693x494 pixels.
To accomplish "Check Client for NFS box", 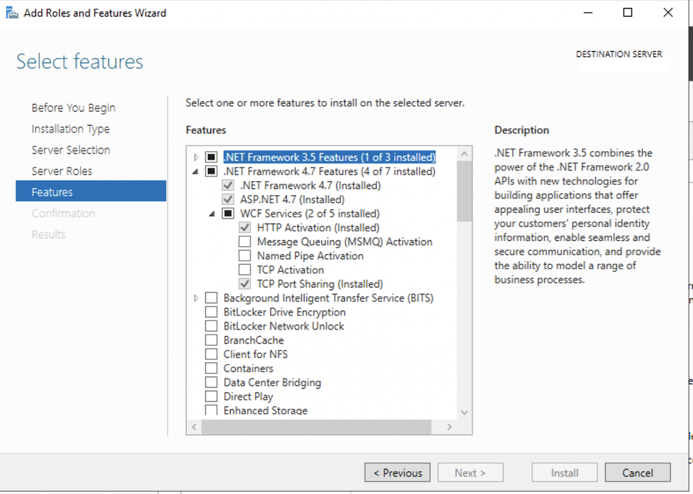I will click(x=211, y=354).
